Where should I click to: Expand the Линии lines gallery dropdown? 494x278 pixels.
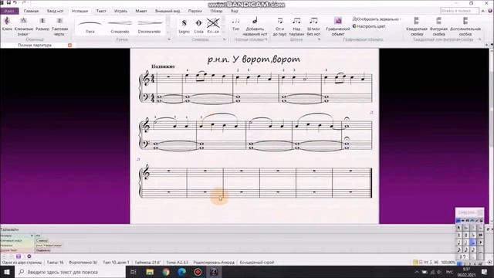point(168,39)
